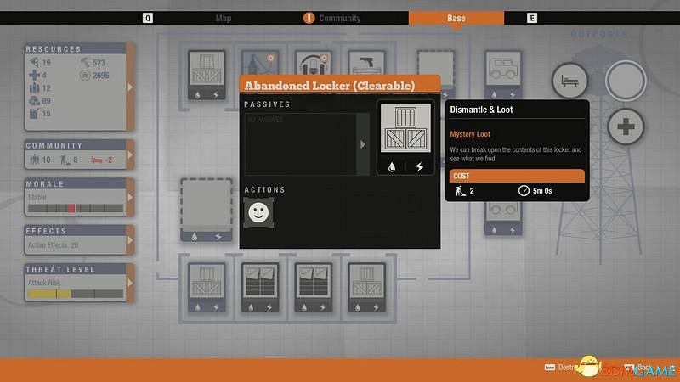Switch to the Map tab

pos(224,18)
